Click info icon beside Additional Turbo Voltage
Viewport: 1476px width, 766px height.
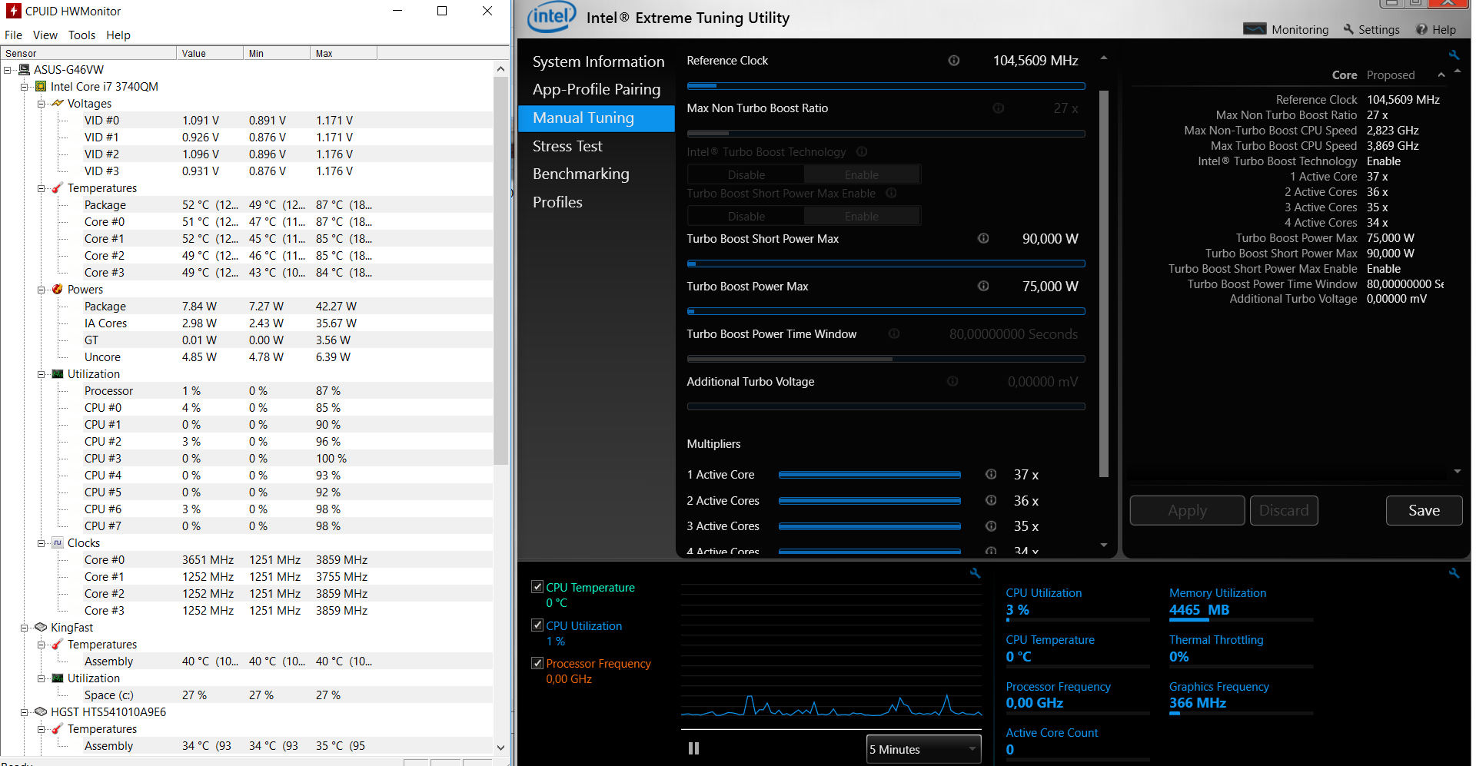coord(952,381)
